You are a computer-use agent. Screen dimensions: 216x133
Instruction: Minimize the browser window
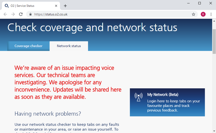(x=188, y=3)
